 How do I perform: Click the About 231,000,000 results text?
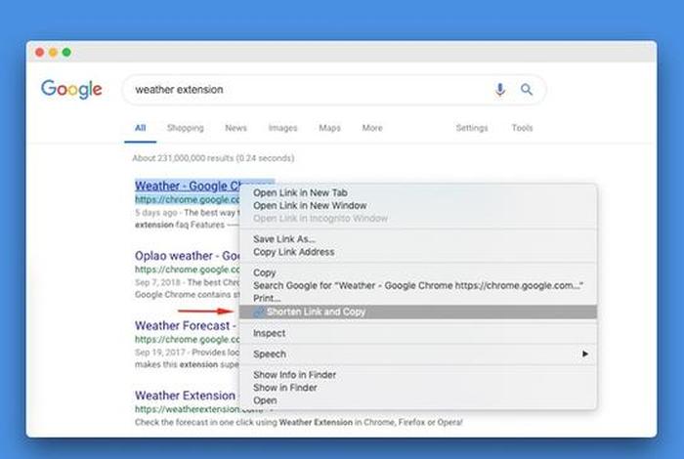(x=213, y=158)
